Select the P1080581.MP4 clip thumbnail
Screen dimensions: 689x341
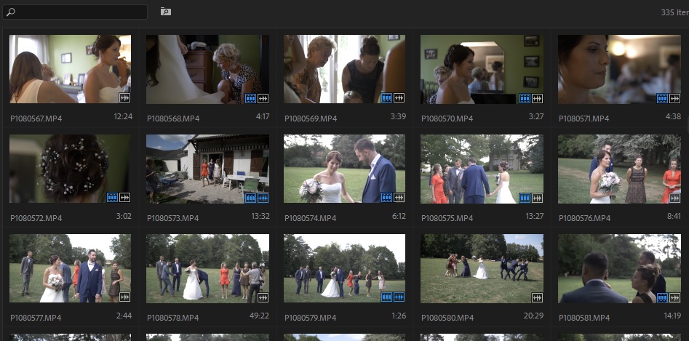tap(620, 268)
